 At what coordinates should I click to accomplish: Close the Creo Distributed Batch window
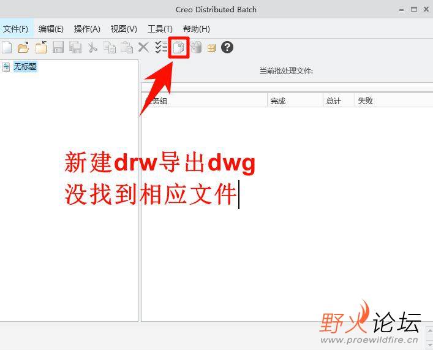coord(426,9)
